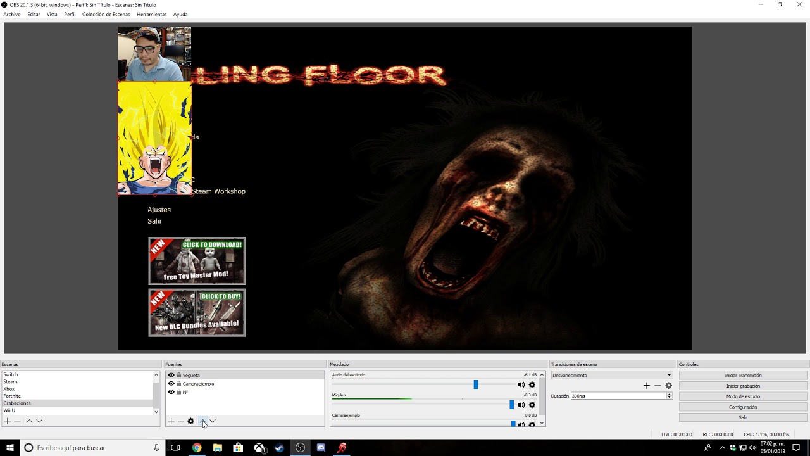The image size is (810, 456).
Task: Open transition properties gear icon
Action: click(668, 386)
